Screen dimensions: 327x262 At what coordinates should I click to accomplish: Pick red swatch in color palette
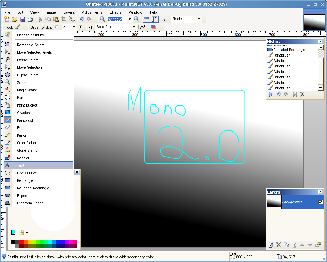coord(22,242)
